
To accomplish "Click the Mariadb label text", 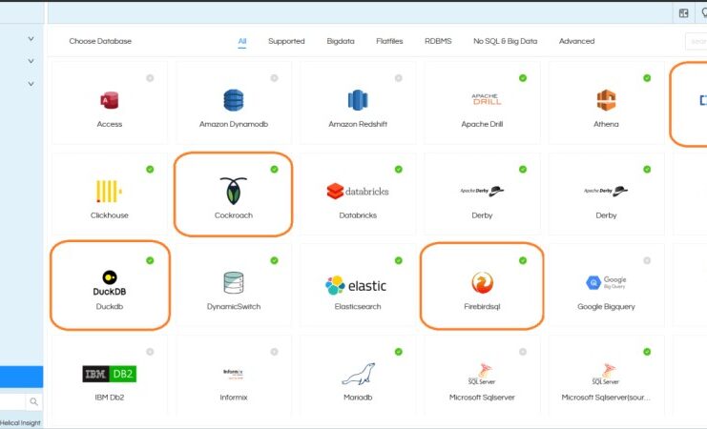I will tap(358, 398).
